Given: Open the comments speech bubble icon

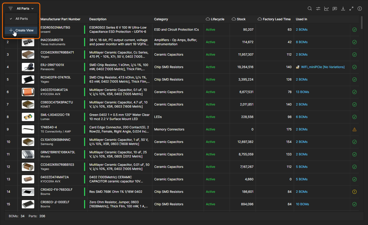Looking at the screenshot, I should click(x=335, y=9).
